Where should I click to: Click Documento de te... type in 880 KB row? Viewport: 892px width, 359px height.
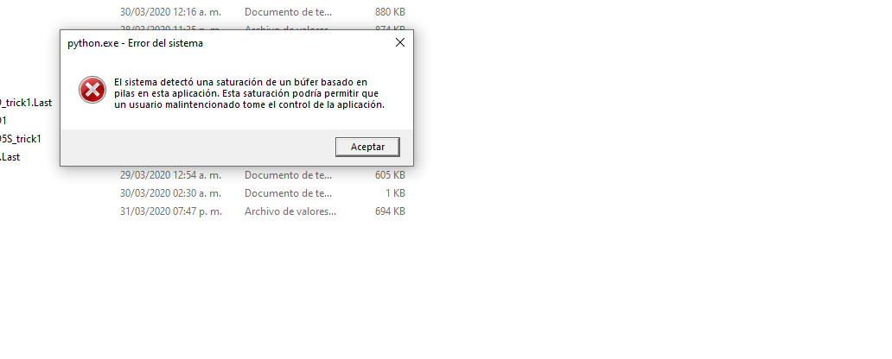[289, 11]
